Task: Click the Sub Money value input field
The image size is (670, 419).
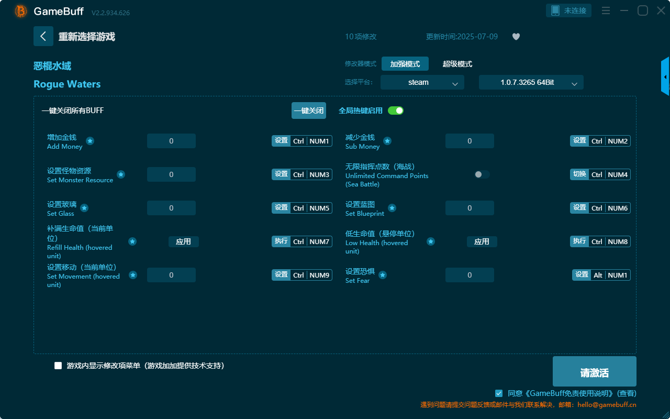Action: click(470, 141)
